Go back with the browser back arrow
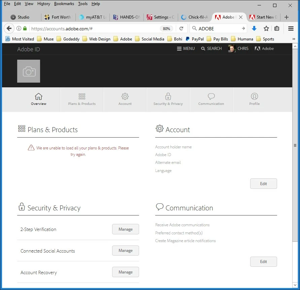300x290 pixels. pyautogui.click(x=9, y=29)
